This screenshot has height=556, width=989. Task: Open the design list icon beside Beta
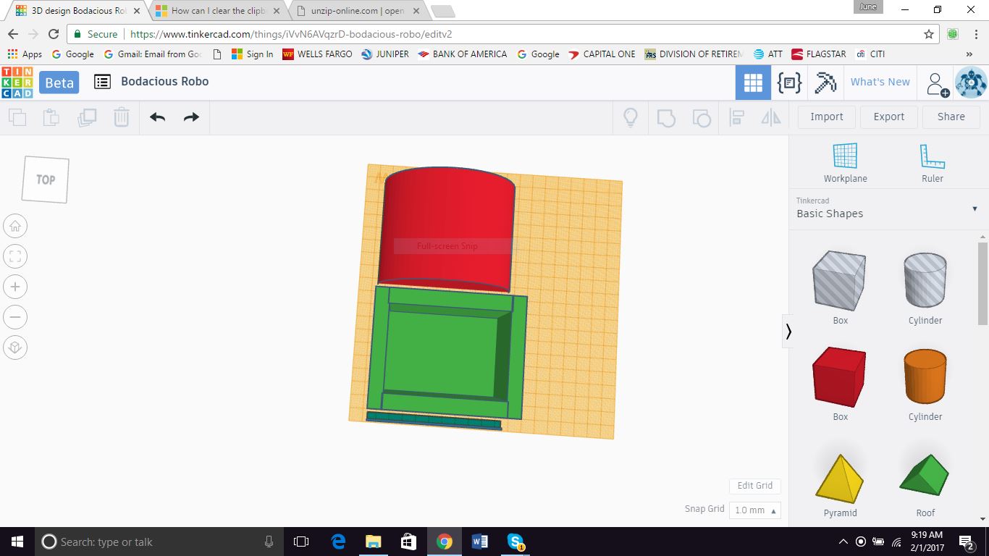click(x=103, y=82)
